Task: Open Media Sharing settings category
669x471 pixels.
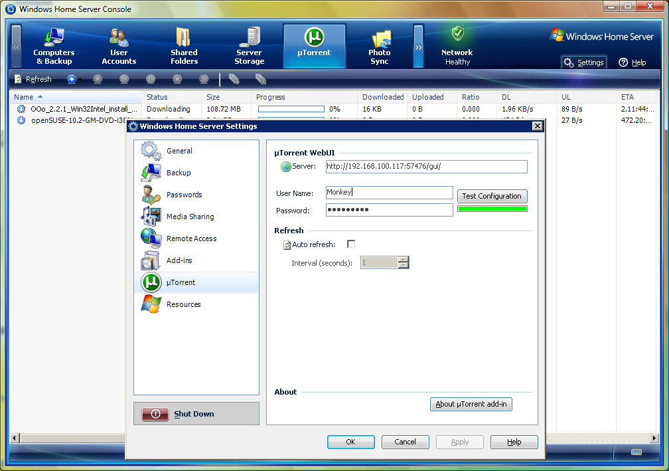Action: [x=196, y=217]
